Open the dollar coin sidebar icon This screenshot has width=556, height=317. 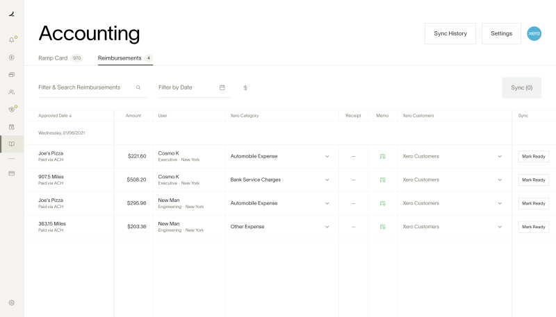pos(12,58)
